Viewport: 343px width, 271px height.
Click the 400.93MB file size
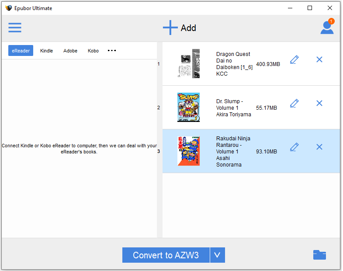[x=268, y=64]
